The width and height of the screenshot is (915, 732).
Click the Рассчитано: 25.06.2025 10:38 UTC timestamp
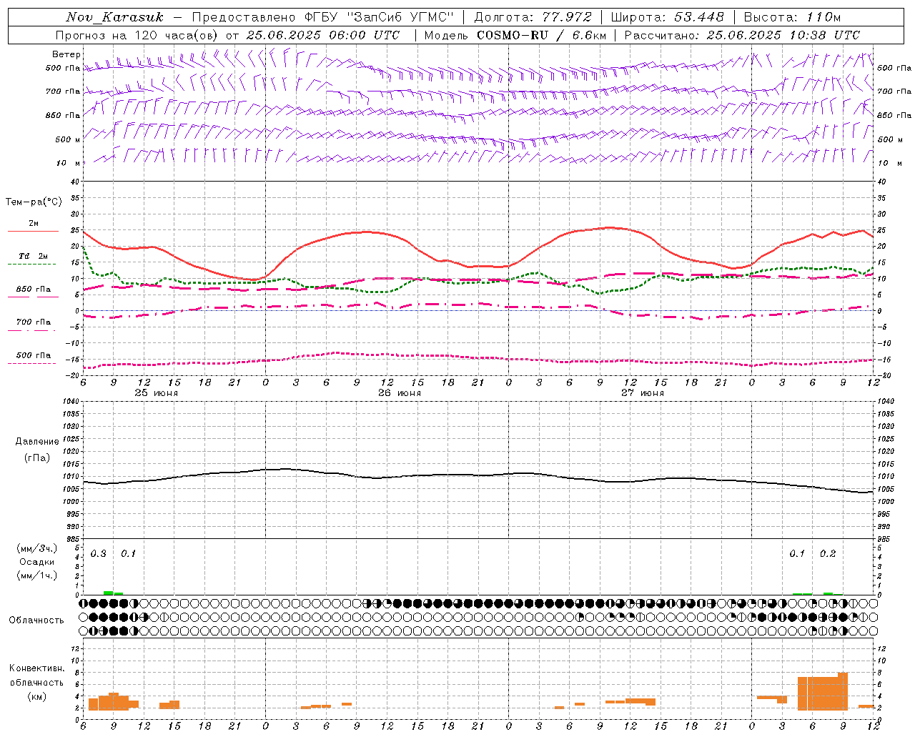[742, 35]
